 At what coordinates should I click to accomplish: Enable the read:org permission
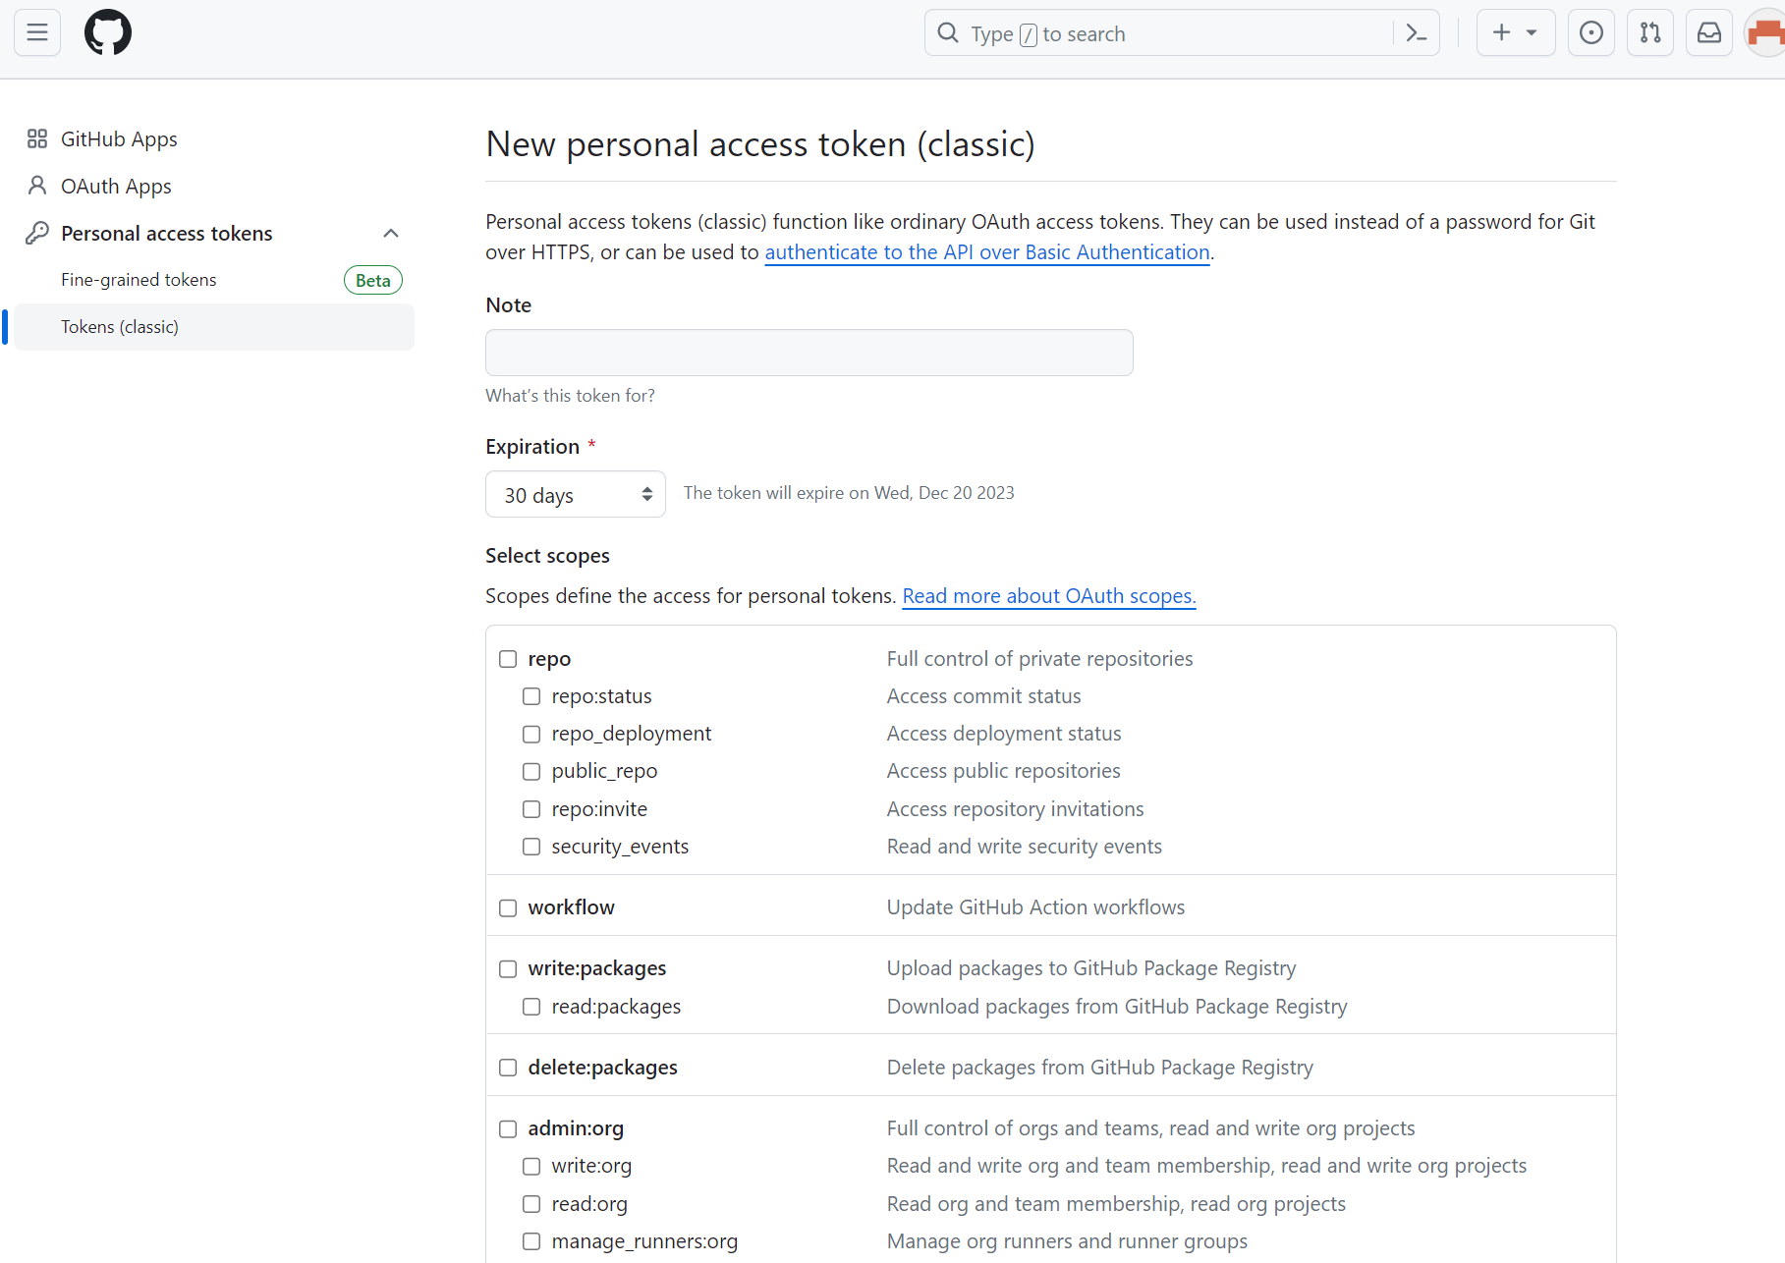(531, 1203)
